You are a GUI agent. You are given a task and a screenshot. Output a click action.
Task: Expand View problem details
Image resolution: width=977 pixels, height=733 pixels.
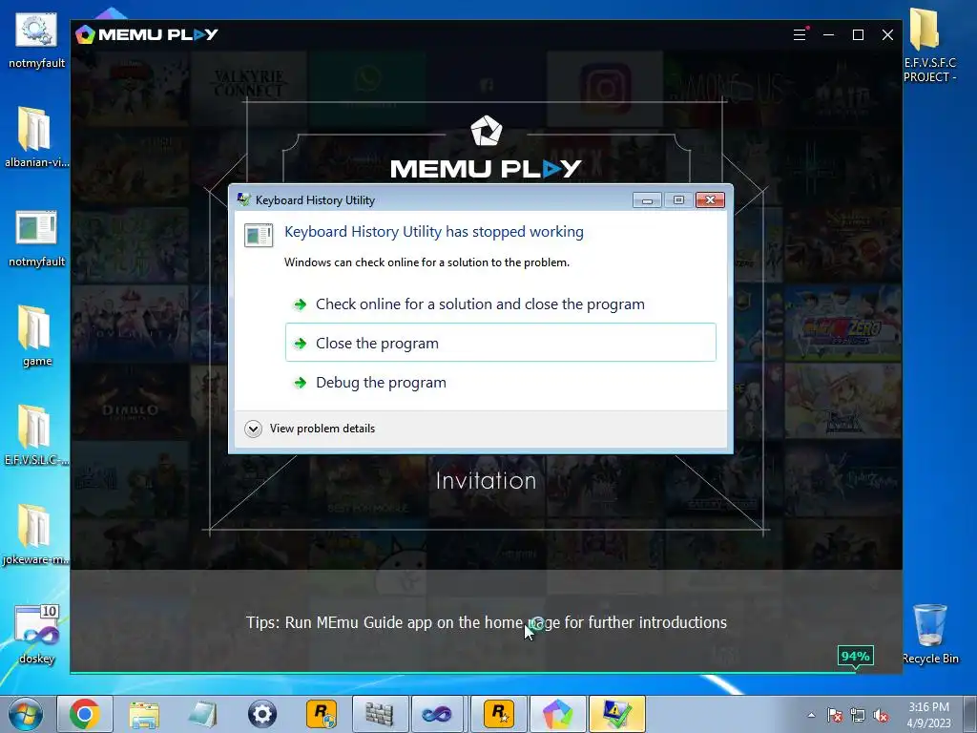click(310, 429)
